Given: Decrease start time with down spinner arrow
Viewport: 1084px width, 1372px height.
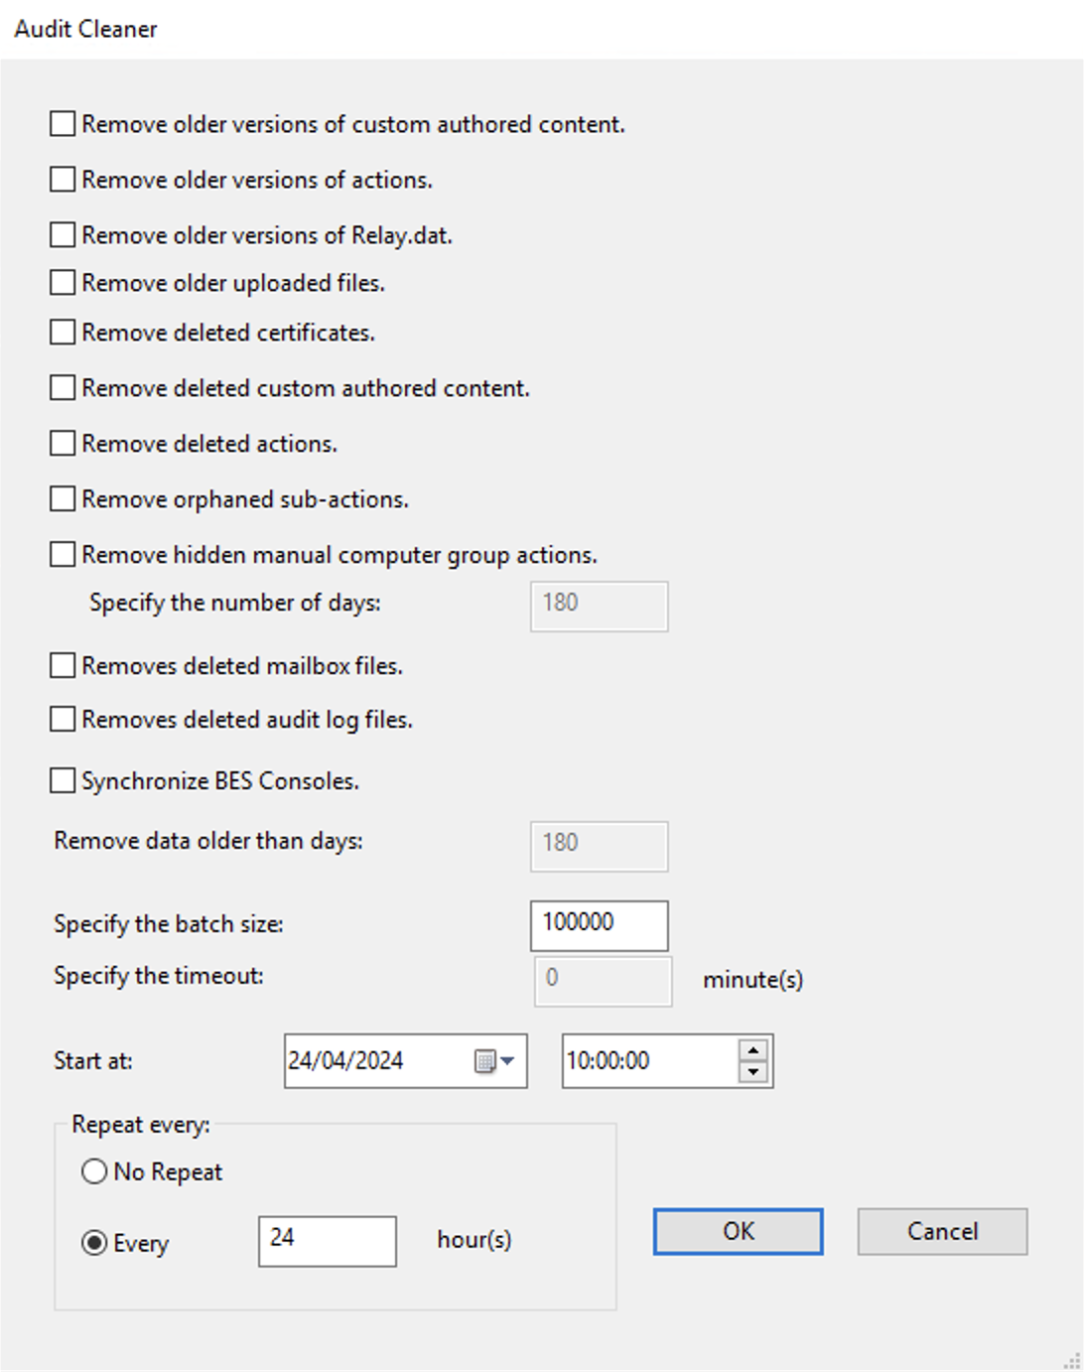Looking at the screenshot, I should 753,1072.
